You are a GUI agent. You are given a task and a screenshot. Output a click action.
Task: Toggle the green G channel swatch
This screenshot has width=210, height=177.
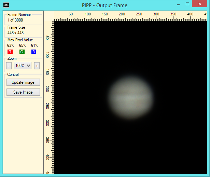click(22, 52)
